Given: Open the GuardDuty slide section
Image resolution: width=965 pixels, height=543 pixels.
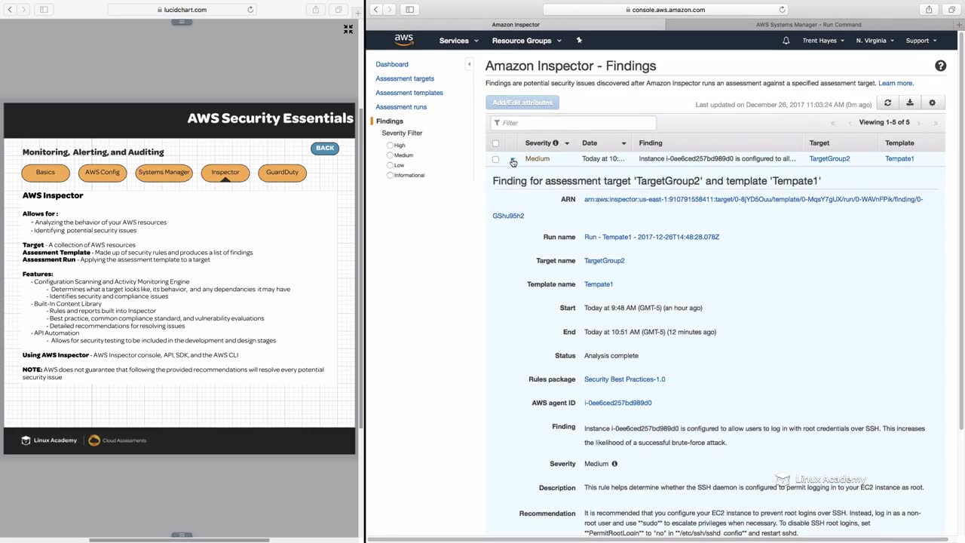Looking at the screenshot, I should [283, 173].
